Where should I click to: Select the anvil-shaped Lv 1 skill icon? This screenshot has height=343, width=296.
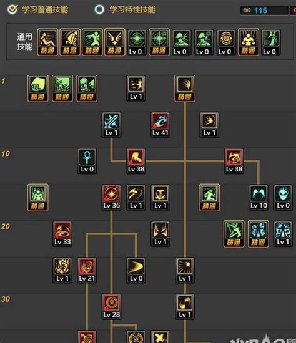160,197
